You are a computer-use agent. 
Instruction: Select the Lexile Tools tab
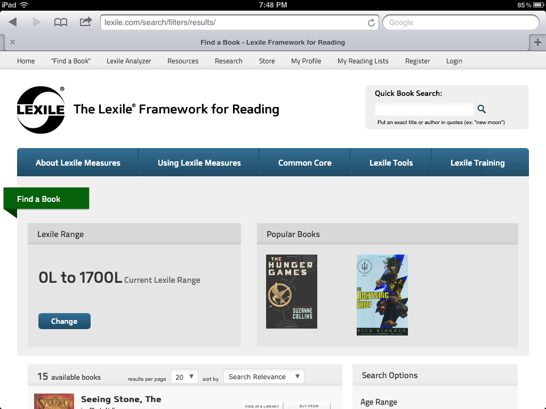(x=391, y=162)
